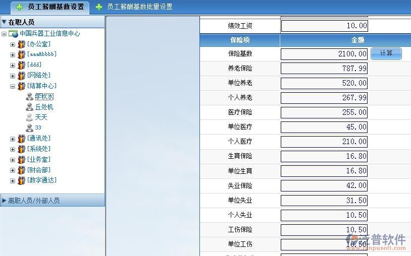Click the 单位失业 amount field
Viewport: 411px width, 256px height.
tap(324, 201)
